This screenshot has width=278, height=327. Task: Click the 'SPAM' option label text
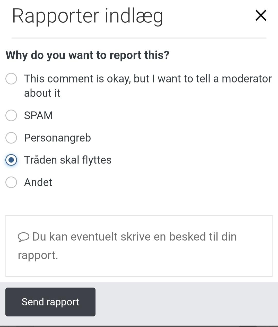pos(38,115)
